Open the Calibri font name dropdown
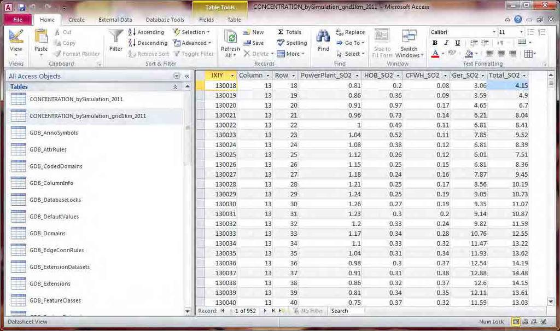The image size is (560, 331). [494, 32]
